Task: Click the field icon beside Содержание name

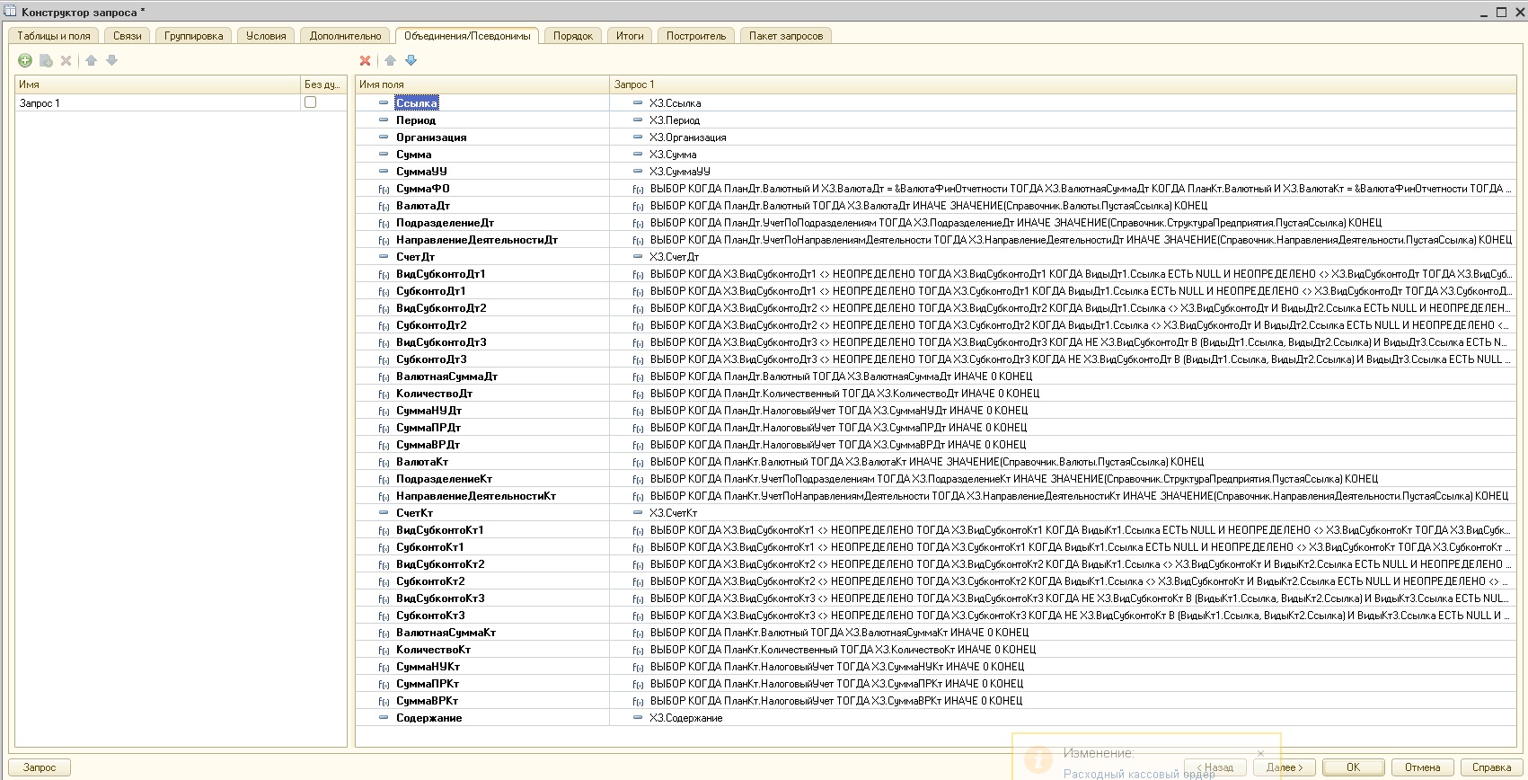Action: coord(384,718)
